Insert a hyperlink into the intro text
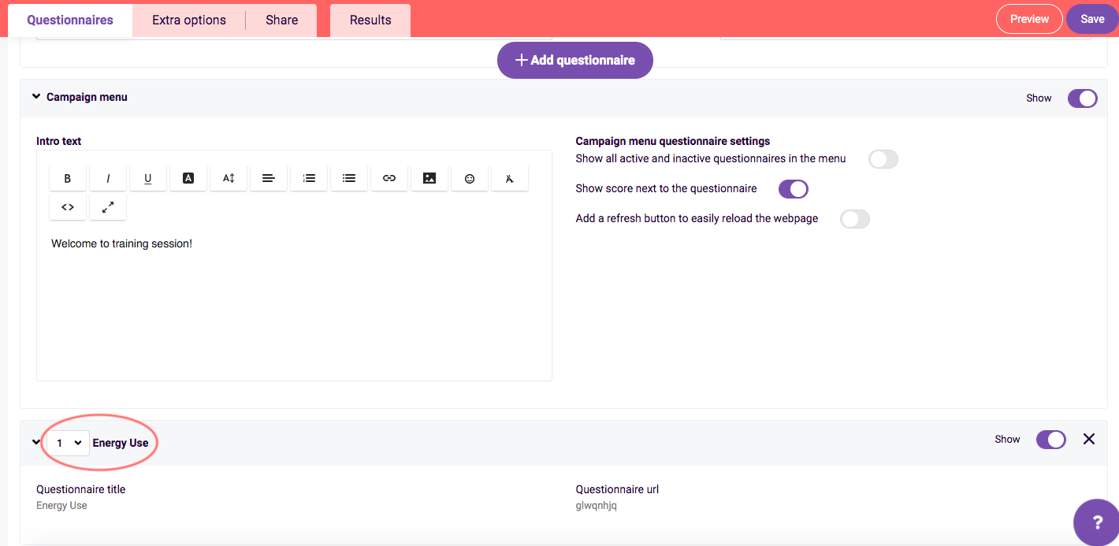This screenshot has height=546, width=1119. pos(389,177)
